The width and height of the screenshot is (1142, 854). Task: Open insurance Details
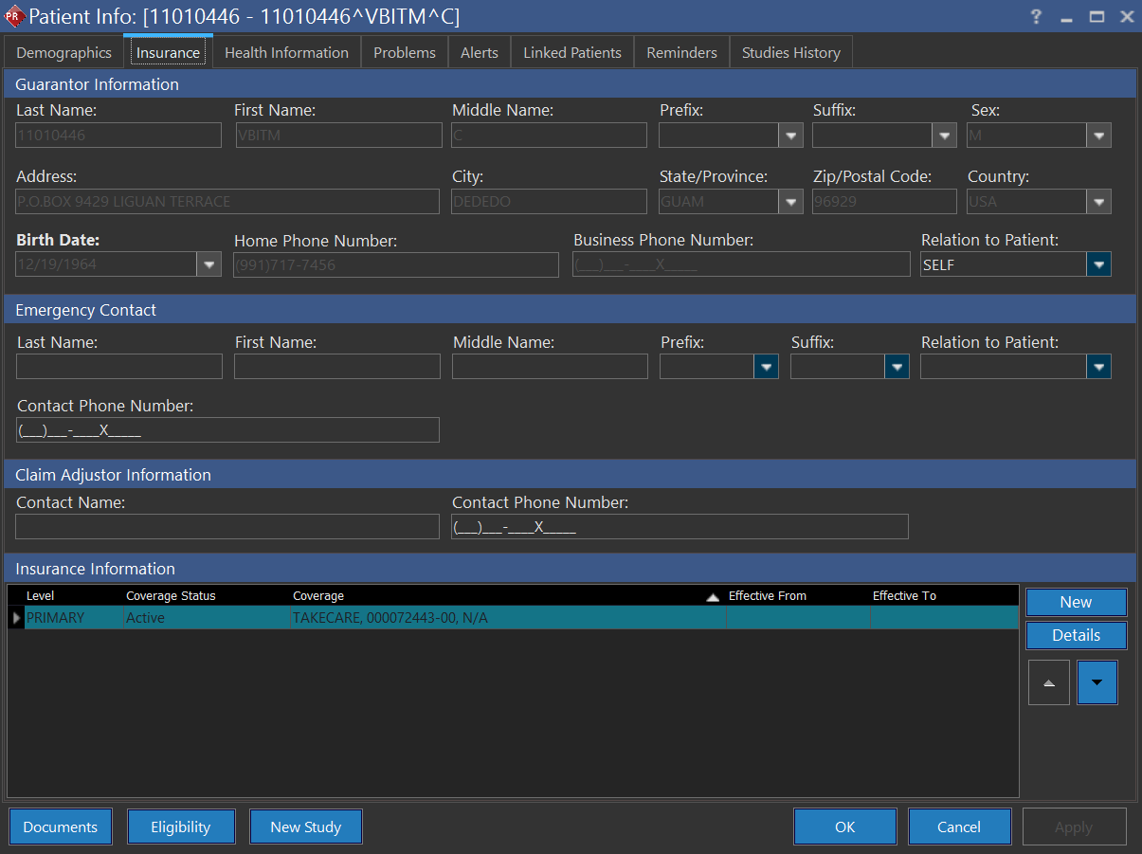pos(1076,635)
